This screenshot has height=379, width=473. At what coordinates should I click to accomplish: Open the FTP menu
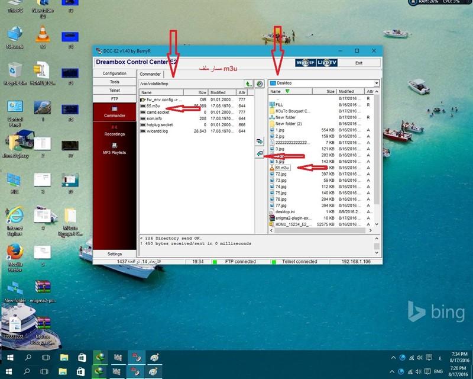114,99
